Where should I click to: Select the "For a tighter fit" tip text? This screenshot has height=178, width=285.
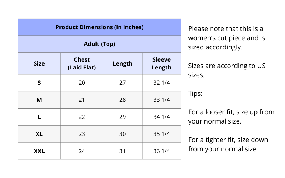tap(228, 145)
